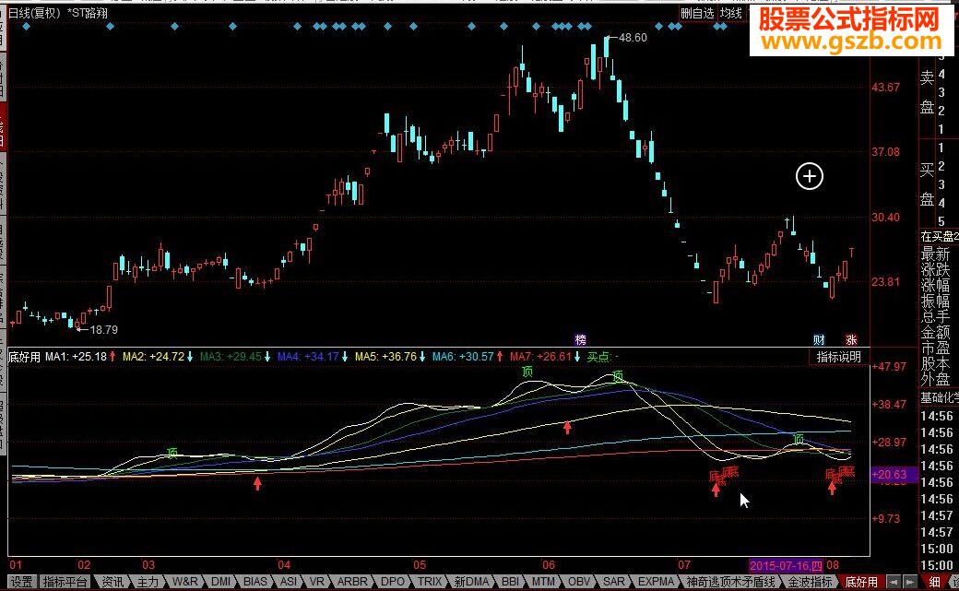Switch to the 资讯 tab
The height and width of the screenshot is (591, 959).
112,581
